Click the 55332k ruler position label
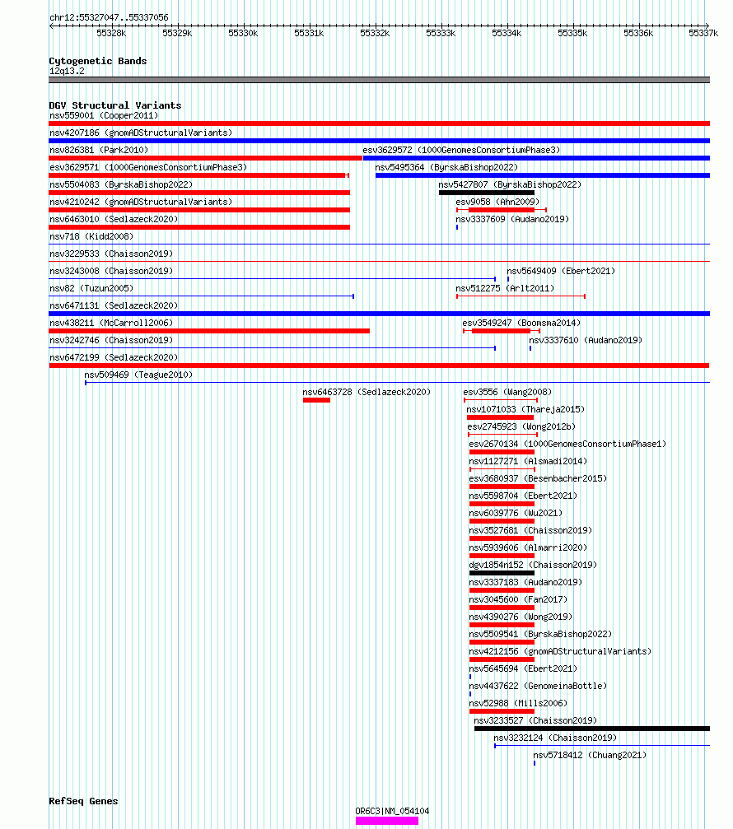733x829 pixels. click(375, 33)
